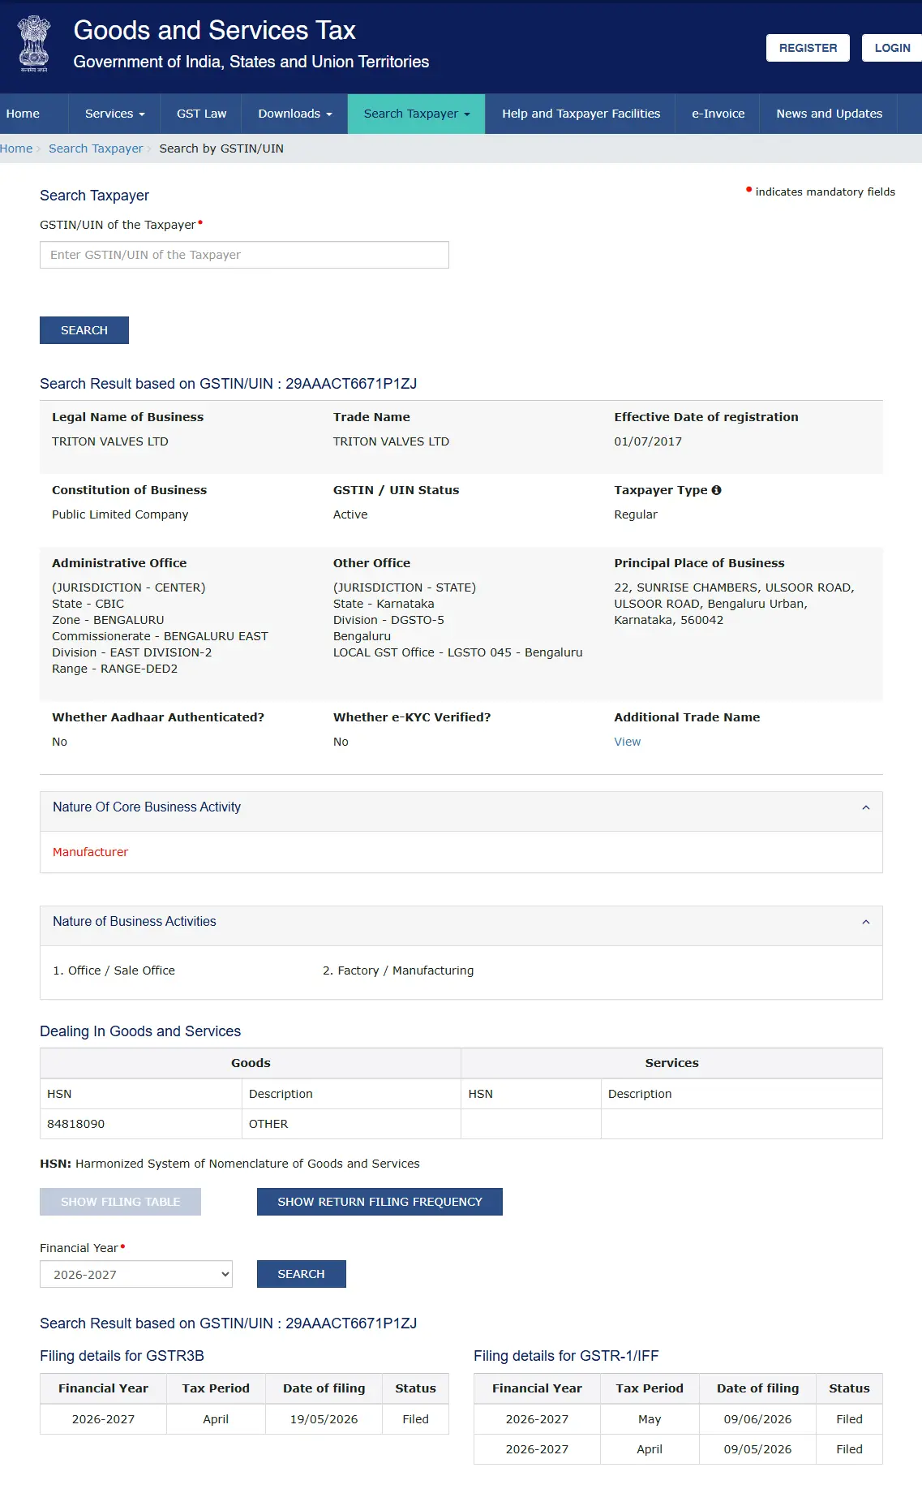Open Help and Taxpayer Facilities menu
This screenshot has height=1502, width=922.
tap(581, 114)
